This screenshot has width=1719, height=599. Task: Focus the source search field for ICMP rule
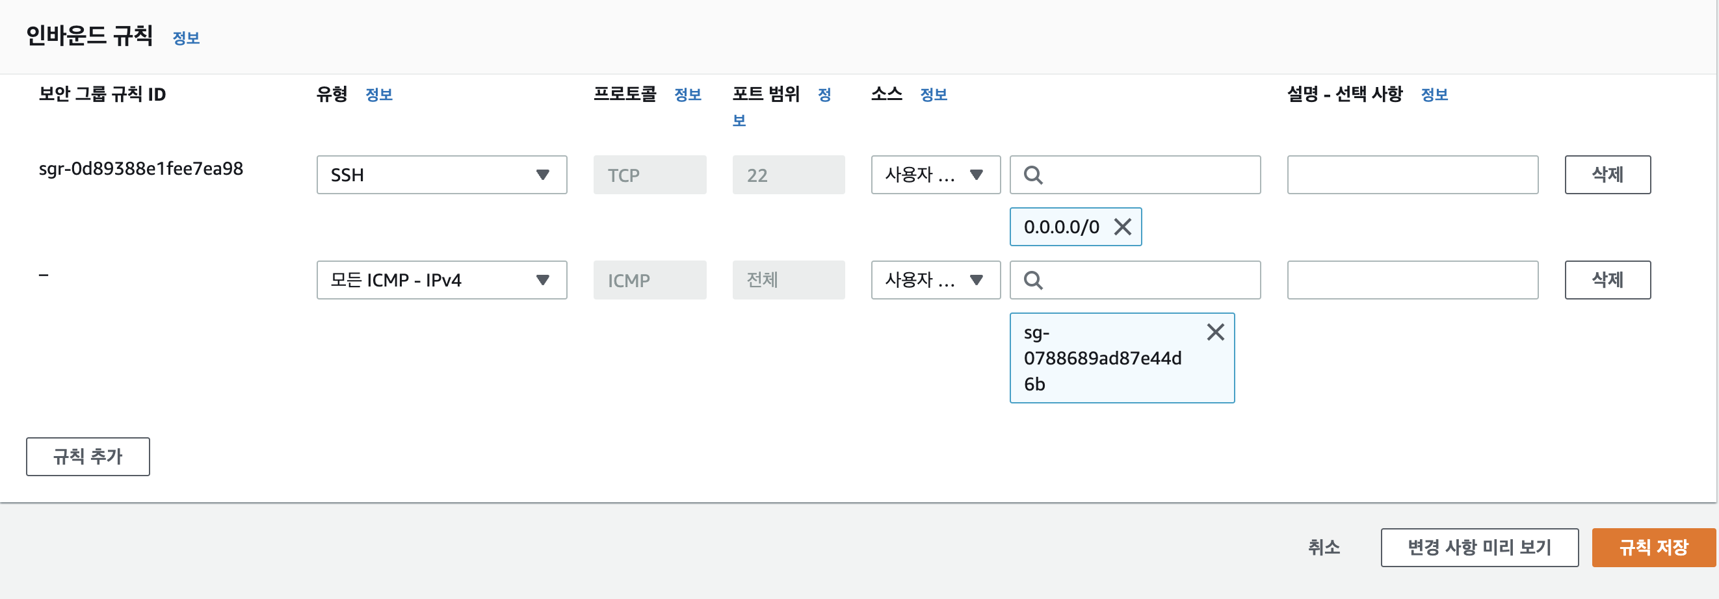(1135, 280)
